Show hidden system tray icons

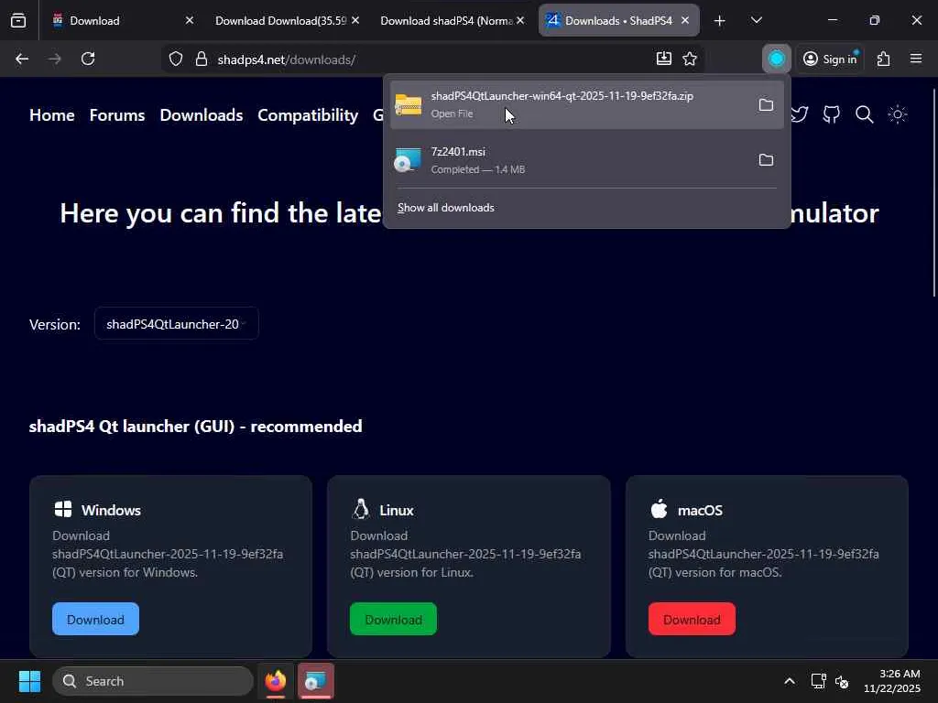pyautogui.click(x=789, y=681)
